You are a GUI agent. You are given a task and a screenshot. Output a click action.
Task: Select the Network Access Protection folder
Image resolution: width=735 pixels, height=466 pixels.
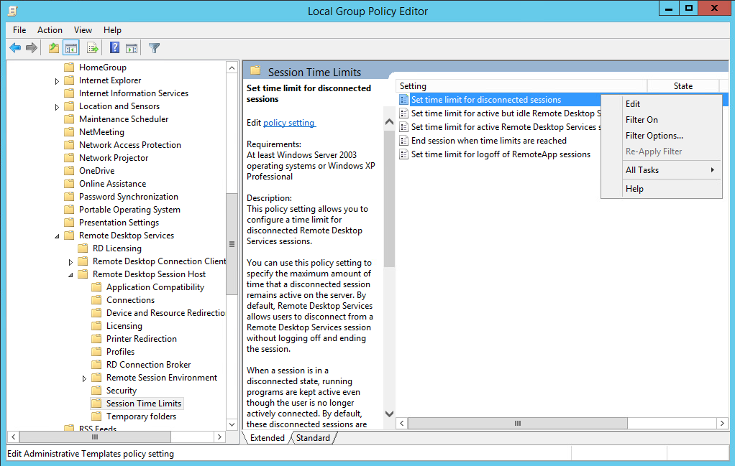pos(130,144)
